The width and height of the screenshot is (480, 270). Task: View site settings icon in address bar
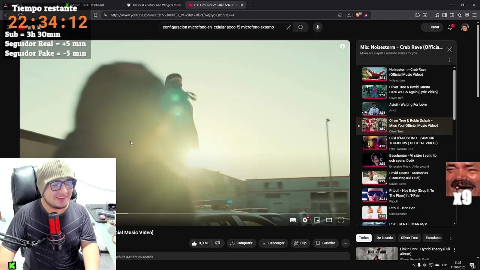click(x=105, y=15)
